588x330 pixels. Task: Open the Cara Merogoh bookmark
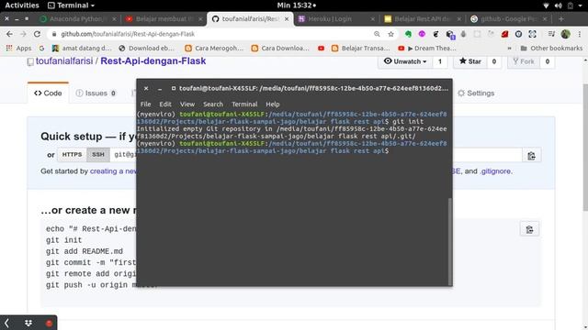(214, 49)
